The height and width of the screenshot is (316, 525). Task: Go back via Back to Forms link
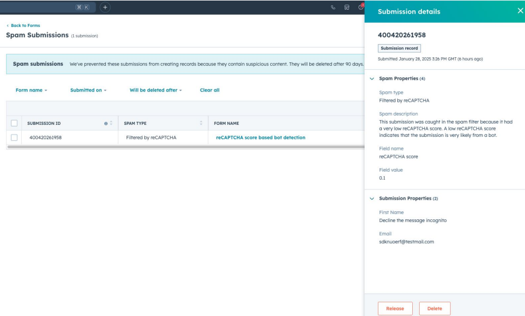(x=23, y=26)
